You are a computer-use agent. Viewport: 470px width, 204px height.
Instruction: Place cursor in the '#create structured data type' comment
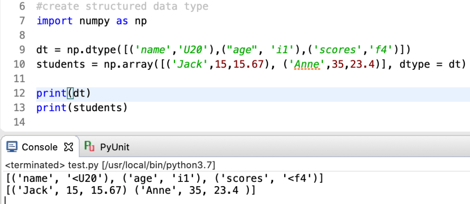[122, 7]
